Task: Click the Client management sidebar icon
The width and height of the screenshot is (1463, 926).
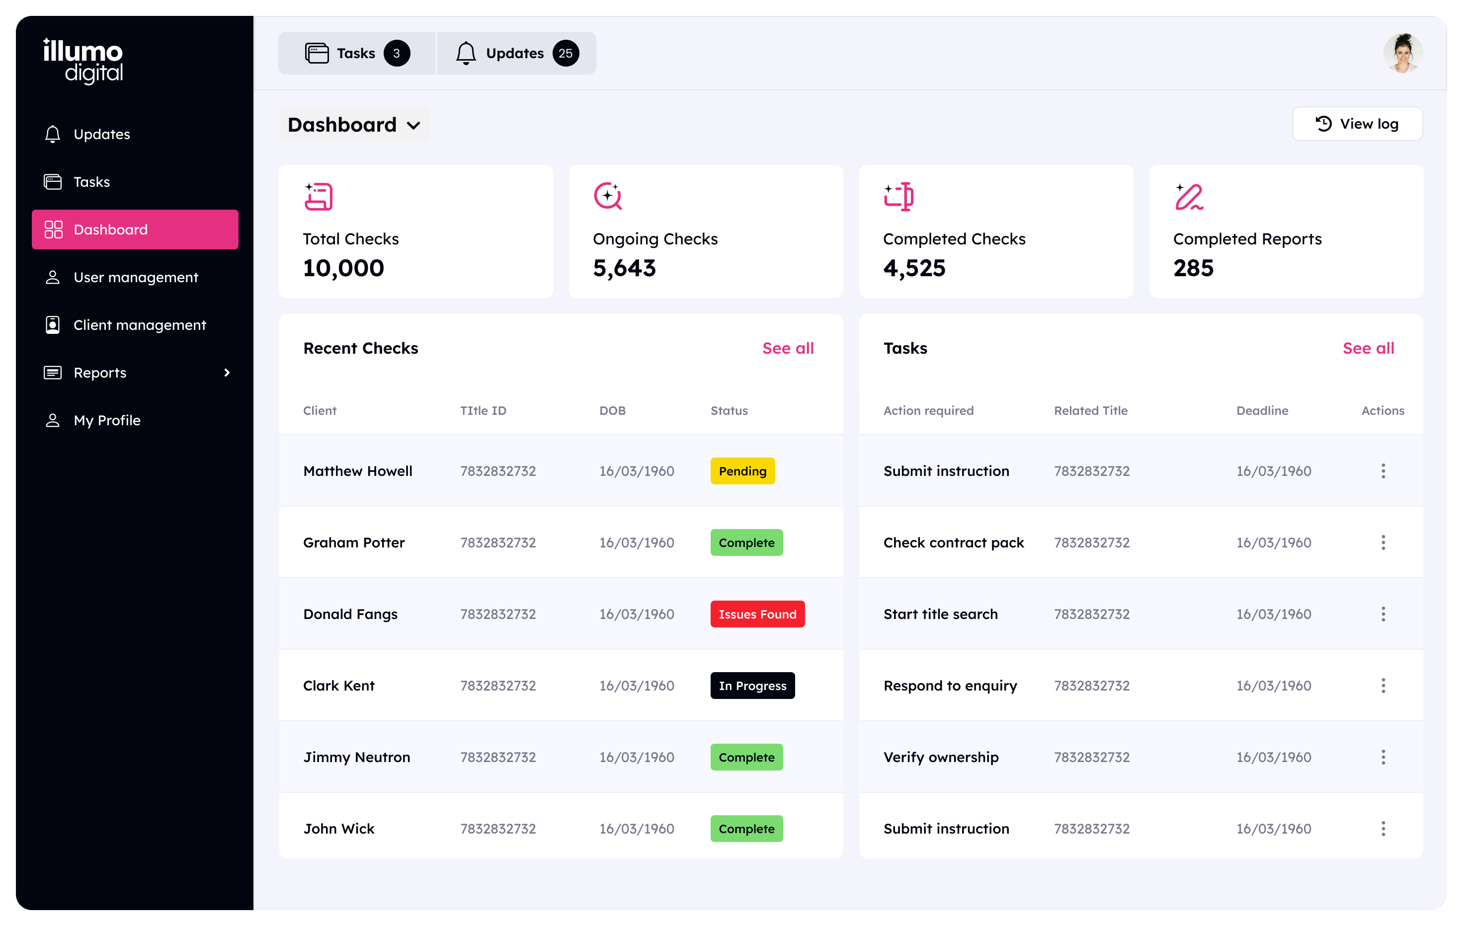Action: (x=53, y=325)
